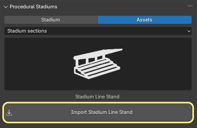Collapse the Procedural Stadiums panel chevron
The width and height of the screenshot is (197, 128).
click(6, 7)
